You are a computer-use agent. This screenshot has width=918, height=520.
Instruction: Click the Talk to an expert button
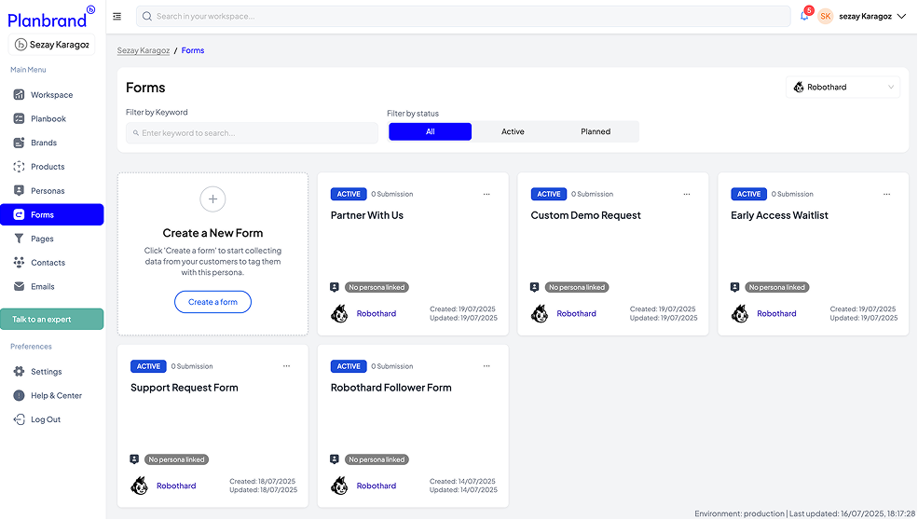click(x=51, y=320)
